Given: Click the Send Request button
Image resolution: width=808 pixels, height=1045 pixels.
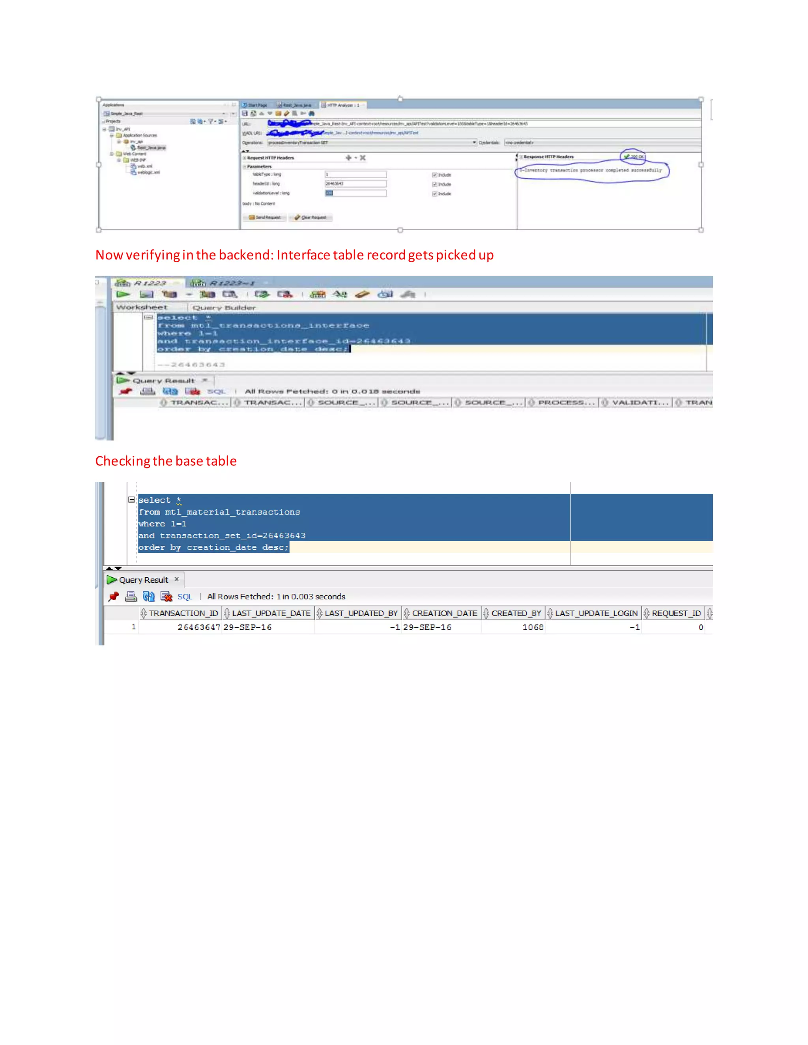Looking at the screenshot, I should tap(265, 217).
